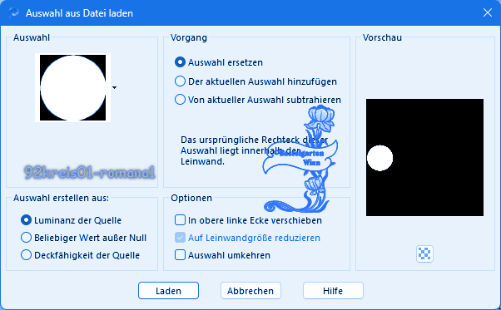Click the Vorschau preview image
Viewport: 501px width, 310px height.
(x=424, y=157)
